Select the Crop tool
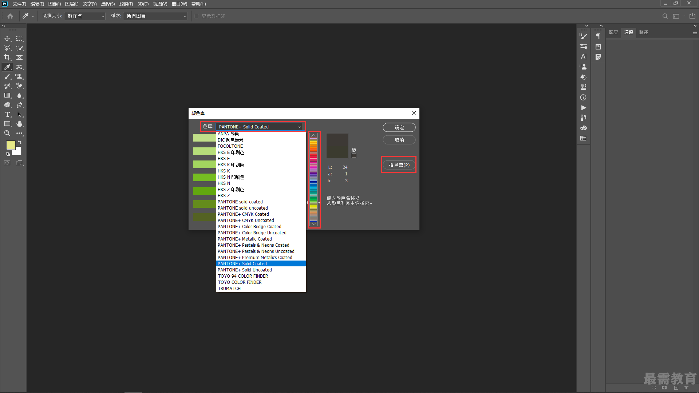Screen dimensions: 699x393 (7, 57)
